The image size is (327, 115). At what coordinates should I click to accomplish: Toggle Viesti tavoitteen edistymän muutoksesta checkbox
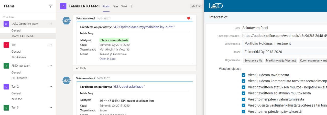tap(243, 93)
